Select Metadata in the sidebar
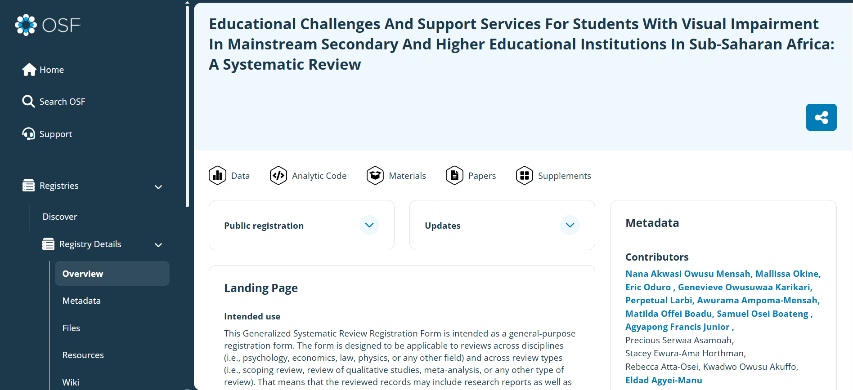 coord(81,301)
